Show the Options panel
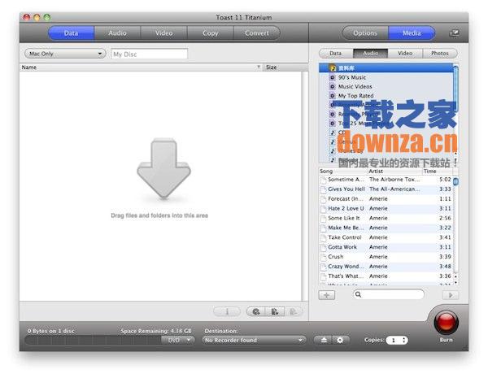 (x=365, y=33)
